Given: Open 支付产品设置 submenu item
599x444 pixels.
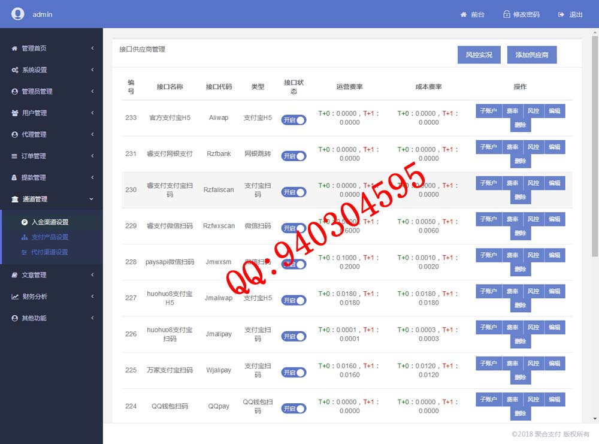Looking at the screenshot, I should coord(51,237).
